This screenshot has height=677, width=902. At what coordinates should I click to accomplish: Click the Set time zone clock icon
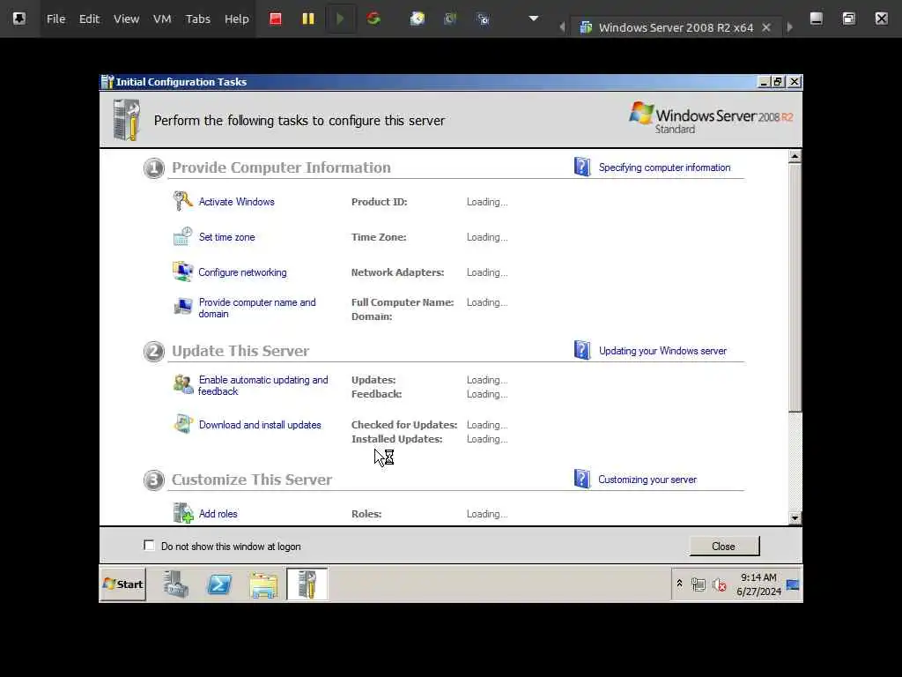183,236
